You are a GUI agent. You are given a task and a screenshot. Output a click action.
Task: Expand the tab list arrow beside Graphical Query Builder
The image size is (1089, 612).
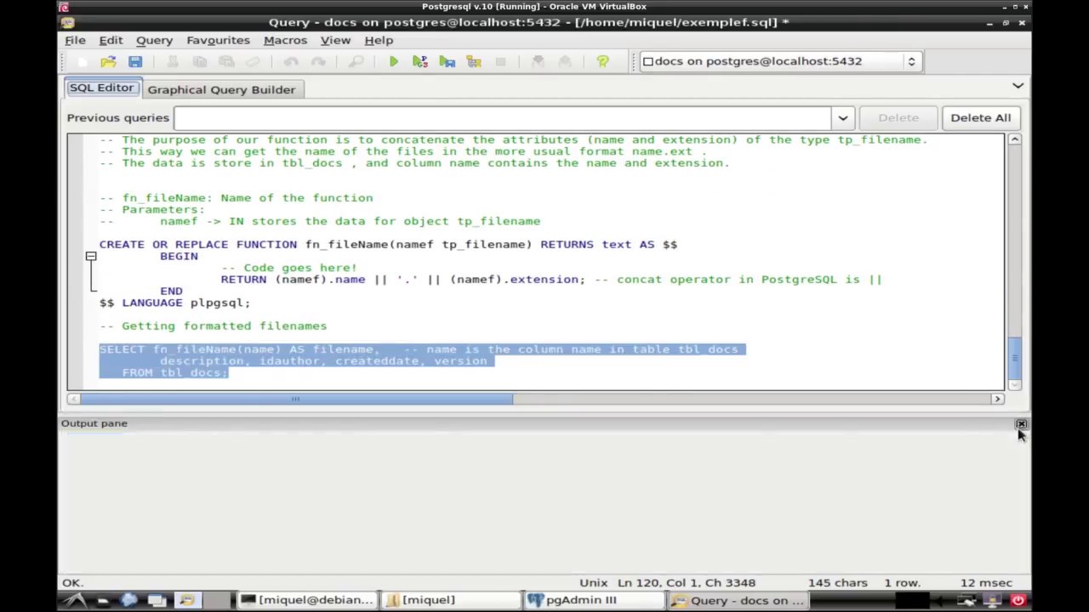[x=1018, y=86]
